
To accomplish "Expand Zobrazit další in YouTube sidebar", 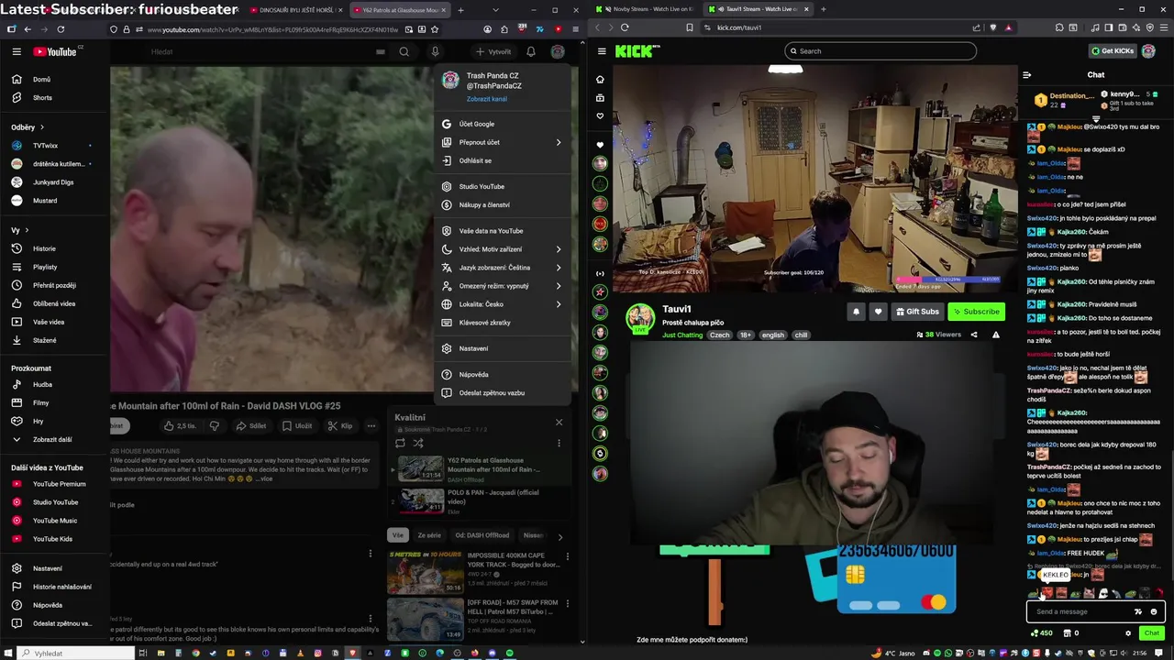I will (51, 440).
